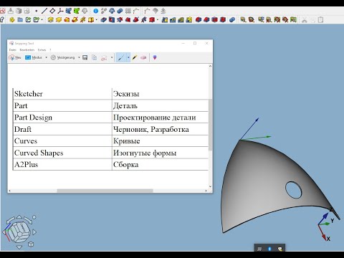Toggle the pen tool in Snipping Tool
The image size is (344, 258).
(x=121, y=57)
